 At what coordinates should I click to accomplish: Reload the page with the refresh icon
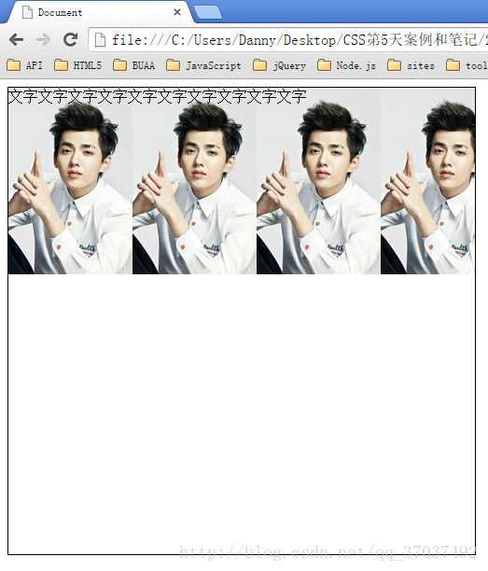(70, 39)
